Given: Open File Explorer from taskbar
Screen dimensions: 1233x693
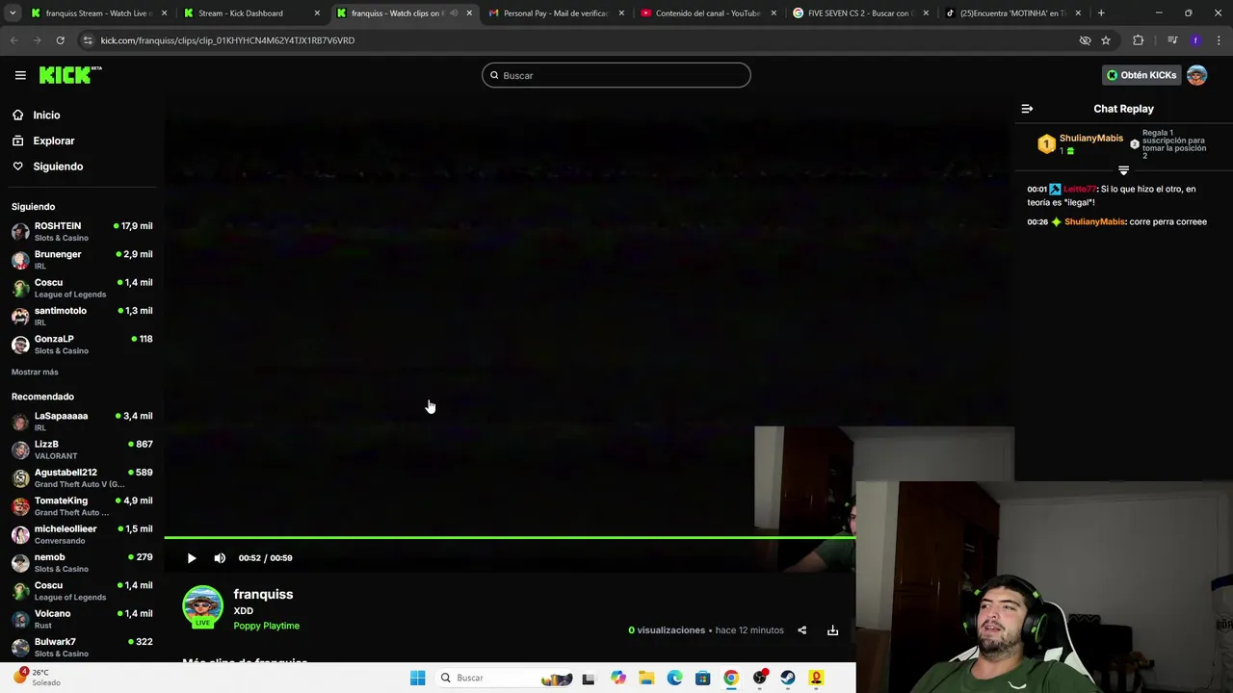Looking at the screenshot, I should click(646, 678).
